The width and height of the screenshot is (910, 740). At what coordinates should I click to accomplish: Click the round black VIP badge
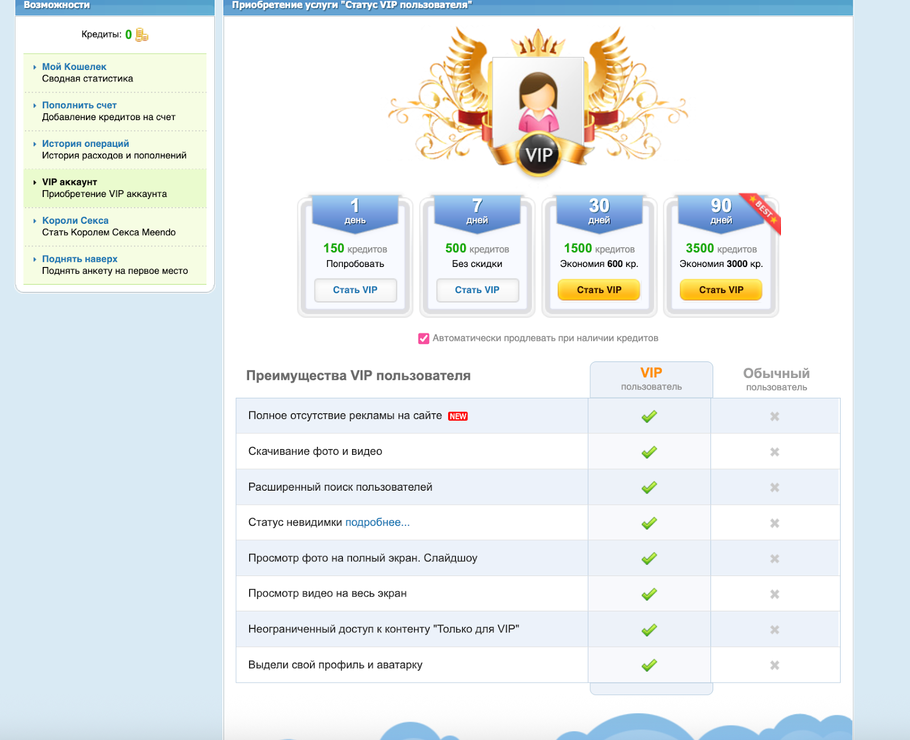pyautogui.click(x=539, y=155)
